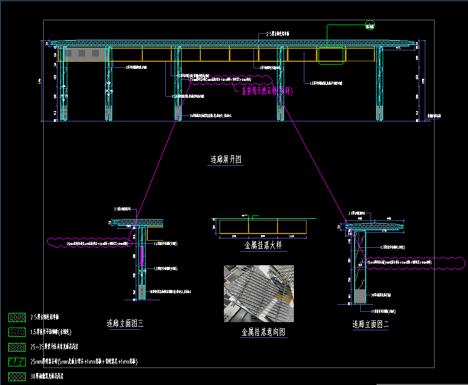Click the bottom crosshatch legend swatch

(x=17, y=376)
